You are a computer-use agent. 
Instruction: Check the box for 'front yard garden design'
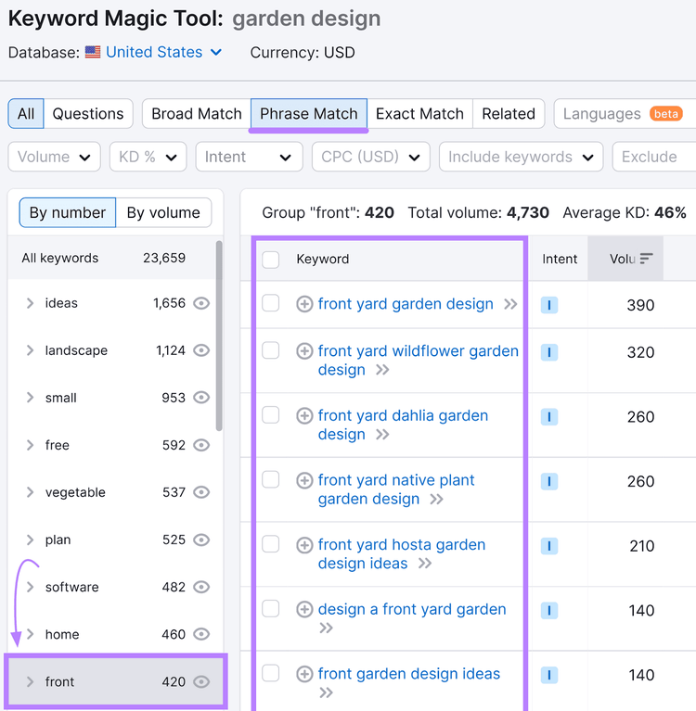[271, 303]
